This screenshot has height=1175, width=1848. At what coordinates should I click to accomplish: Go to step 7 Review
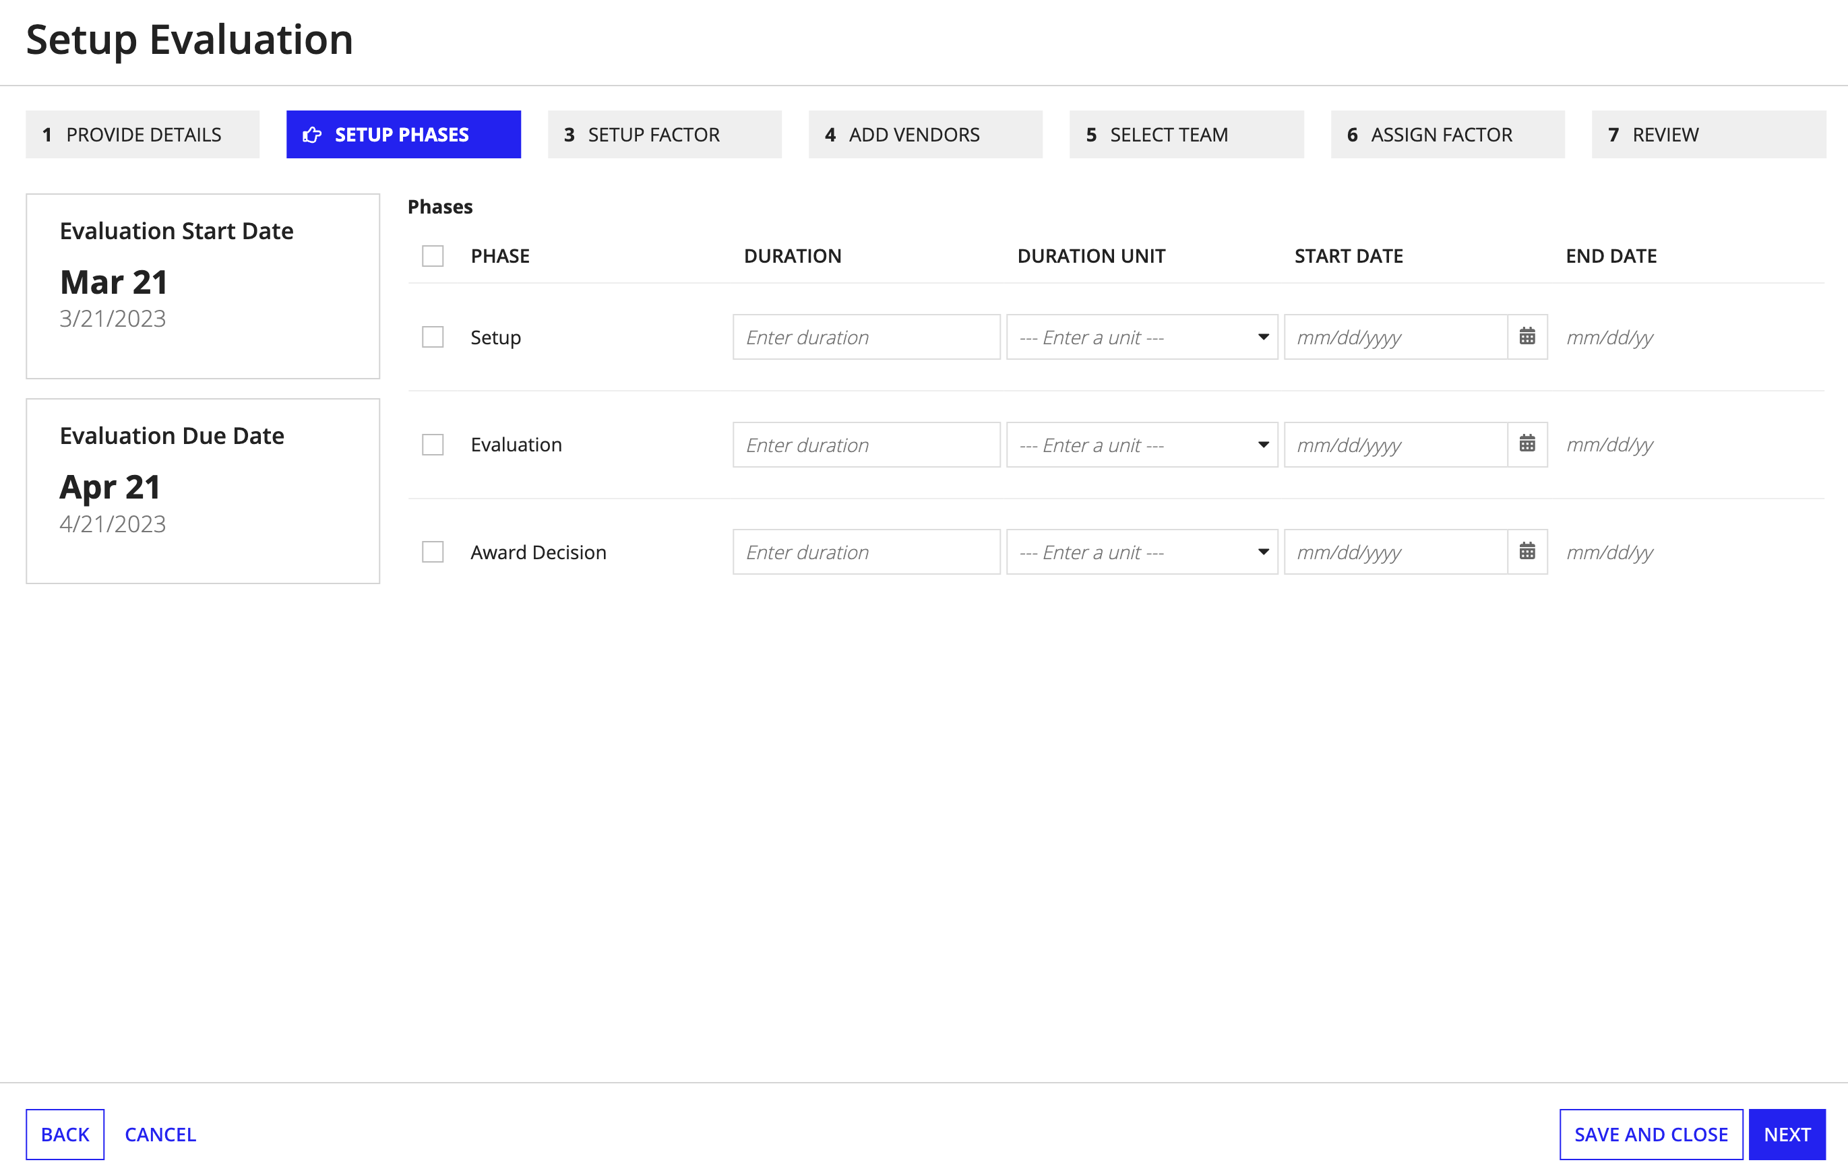tap(1708, 134)
